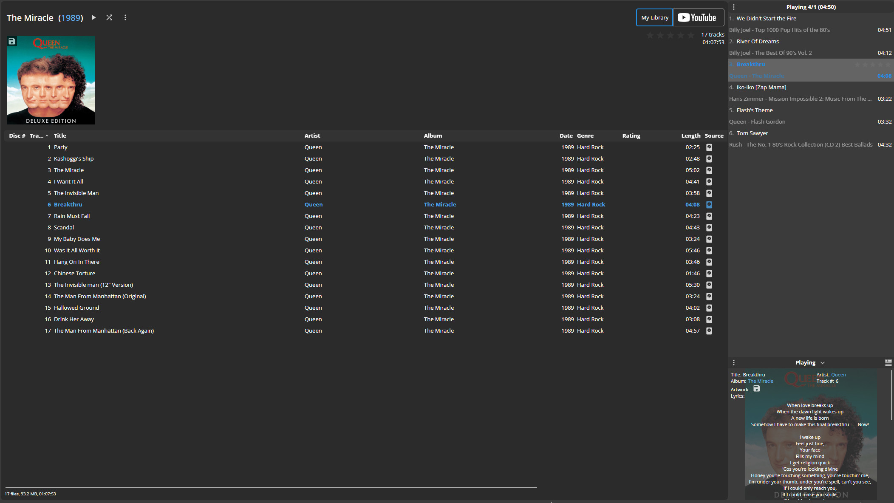Shuffle the album tracks
This screenshot has width=894, height=503.
(x=109, y=17)
